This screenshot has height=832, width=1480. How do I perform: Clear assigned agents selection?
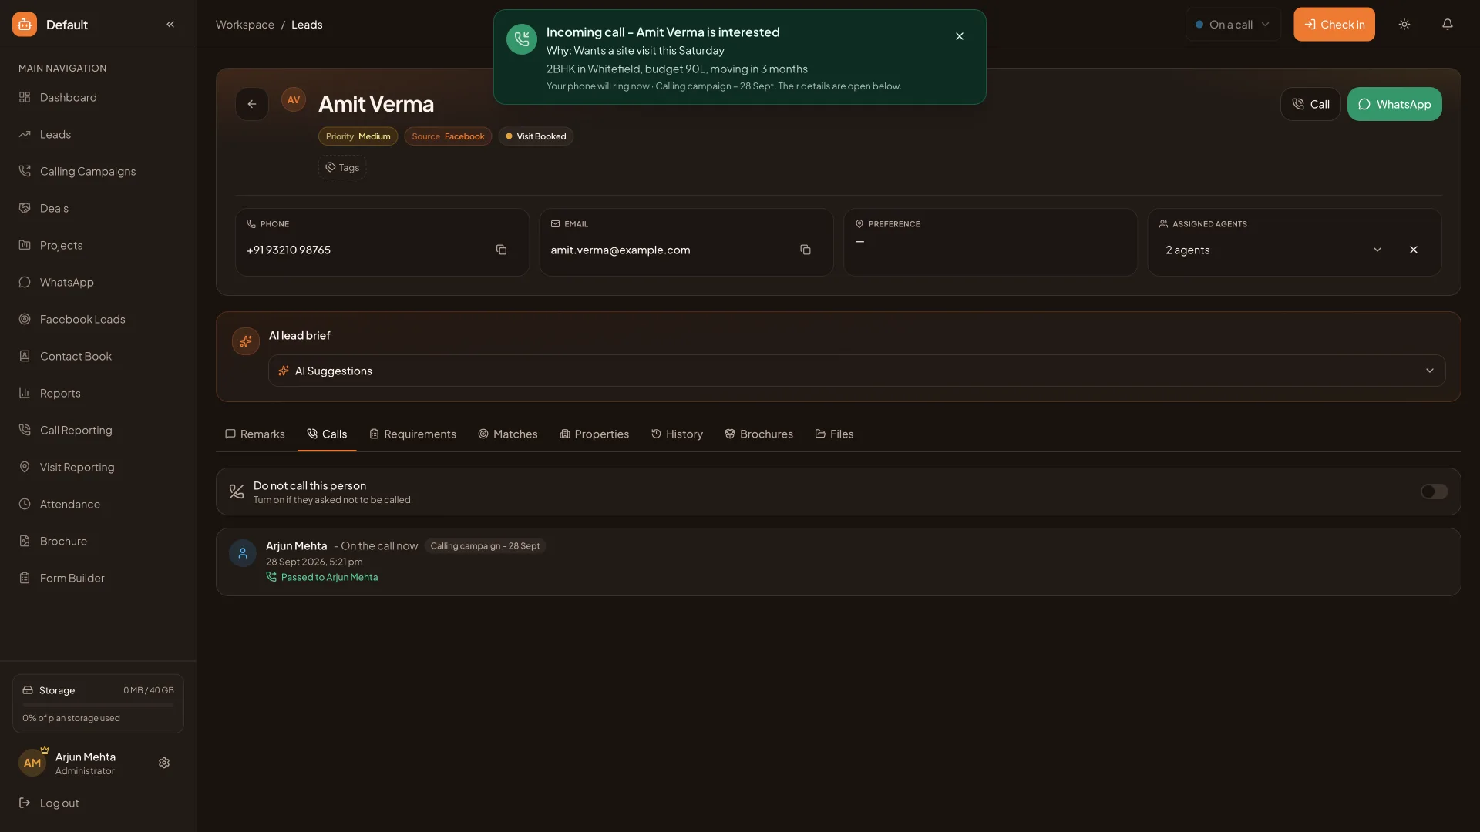coord(1413,250)
